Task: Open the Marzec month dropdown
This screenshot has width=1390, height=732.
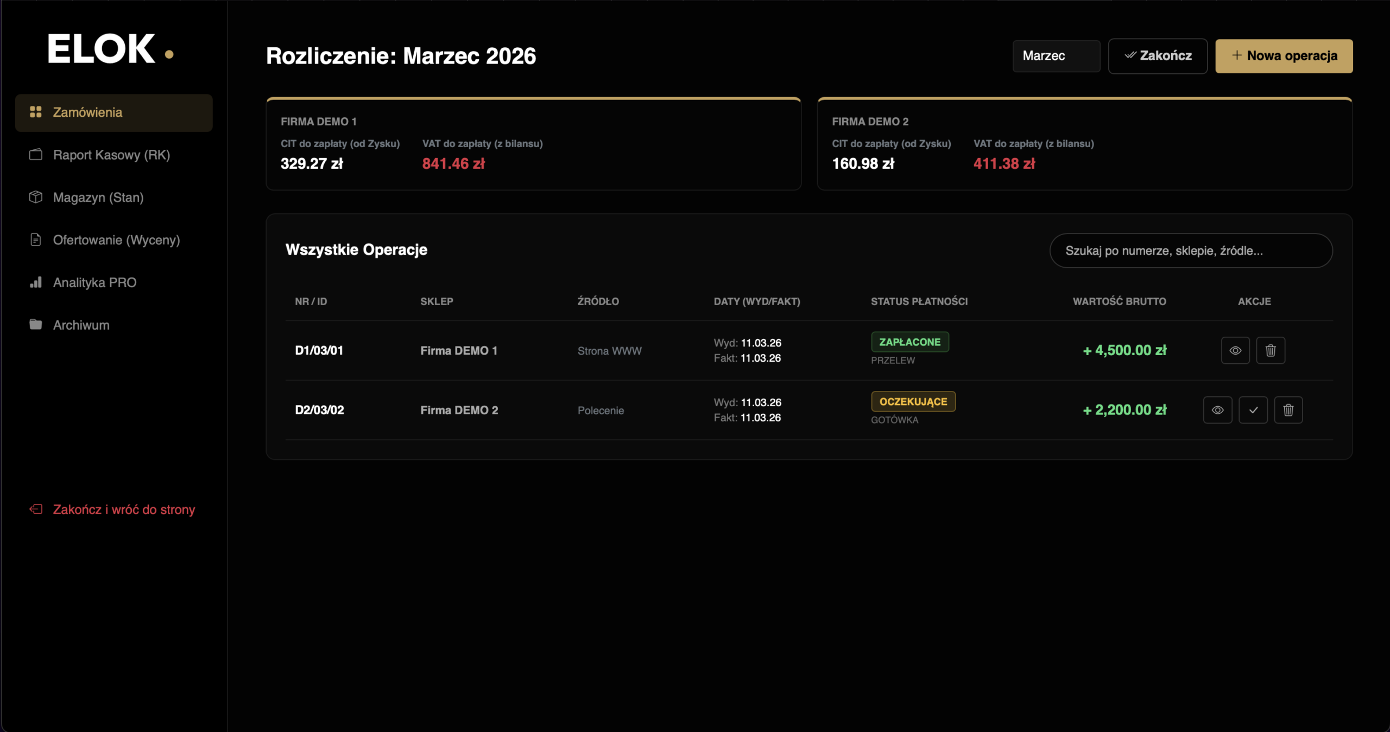Action: point(1056,56)
